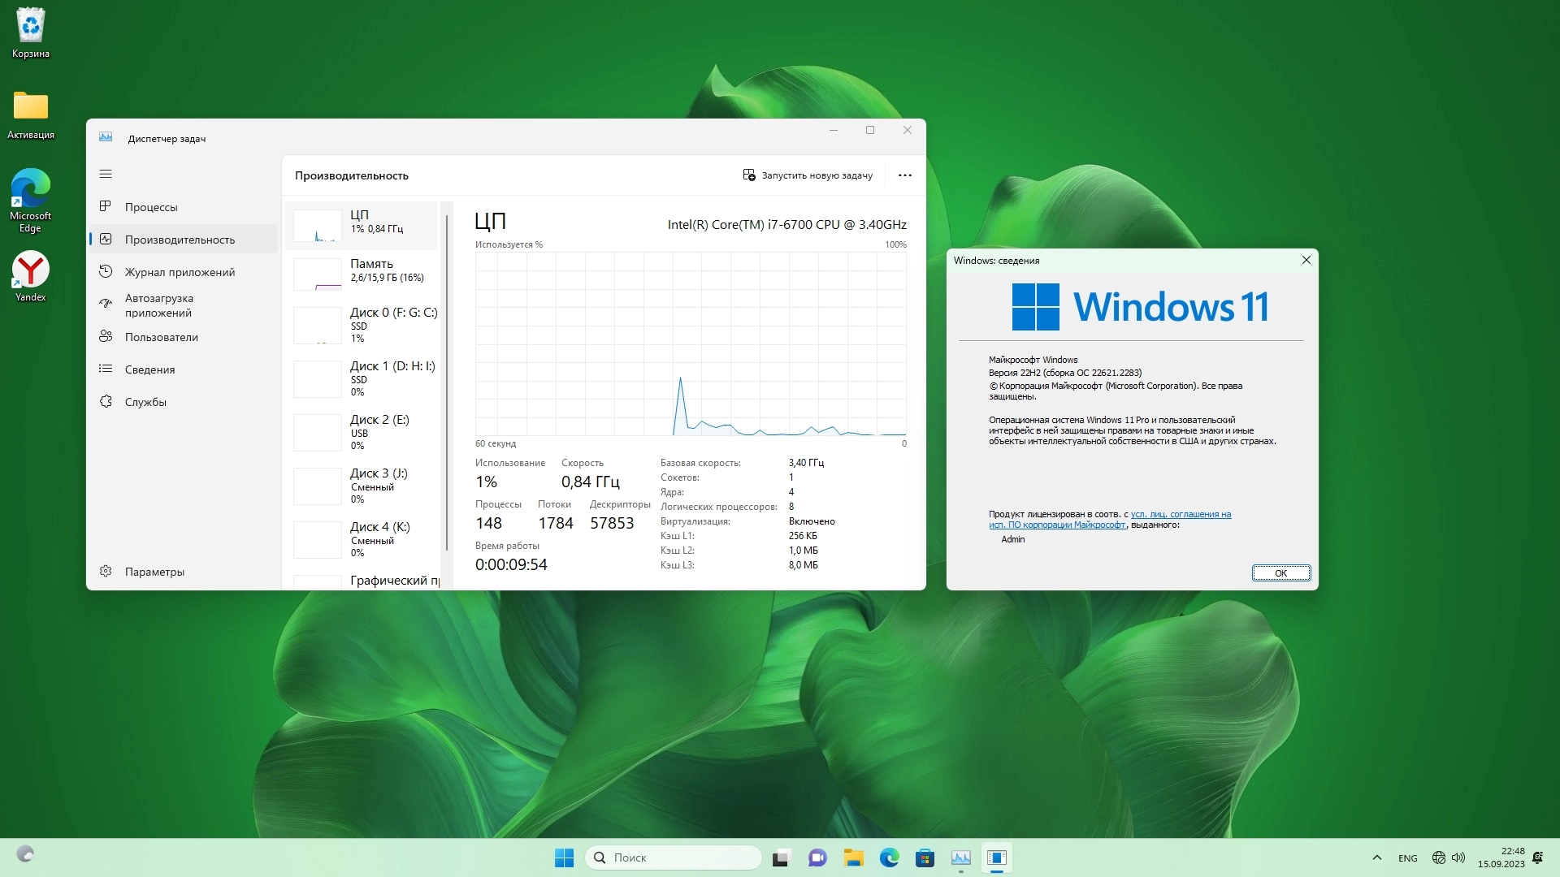
Task: Open the three-dots more options menu
Action: (904, 175)
